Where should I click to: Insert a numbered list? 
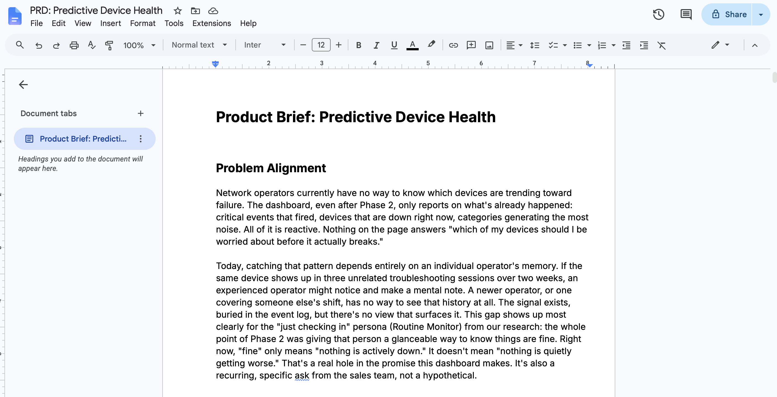[602, 45]
